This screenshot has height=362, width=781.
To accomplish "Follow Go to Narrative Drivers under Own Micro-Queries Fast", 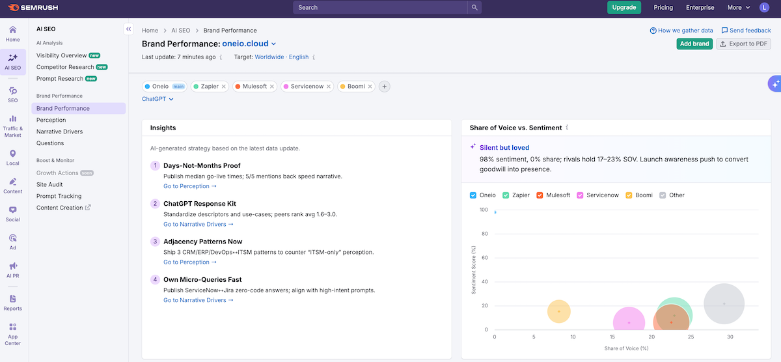I will coord(199,300).
